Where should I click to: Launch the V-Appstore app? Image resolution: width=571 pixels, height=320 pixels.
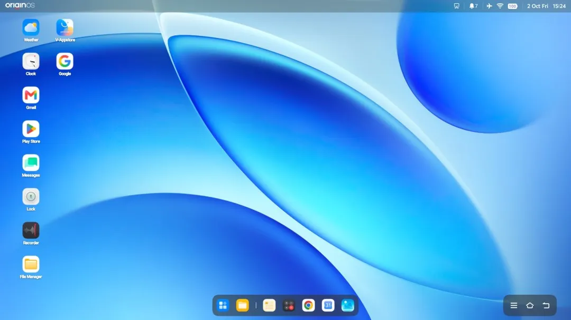65,27
